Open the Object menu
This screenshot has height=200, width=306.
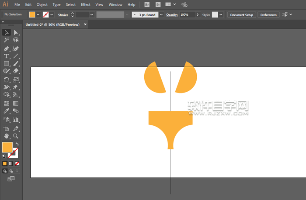point(42,4)
